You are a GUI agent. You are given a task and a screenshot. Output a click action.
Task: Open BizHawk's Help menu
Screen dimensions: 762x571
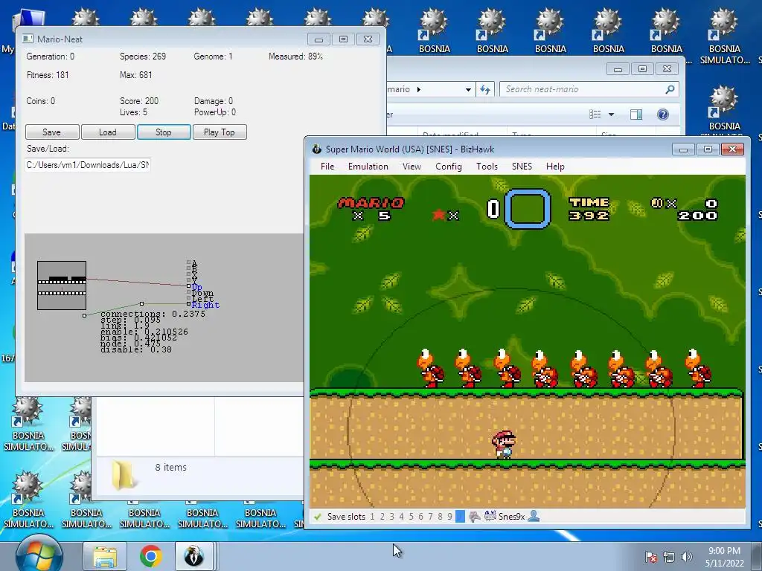coord(555,167)
